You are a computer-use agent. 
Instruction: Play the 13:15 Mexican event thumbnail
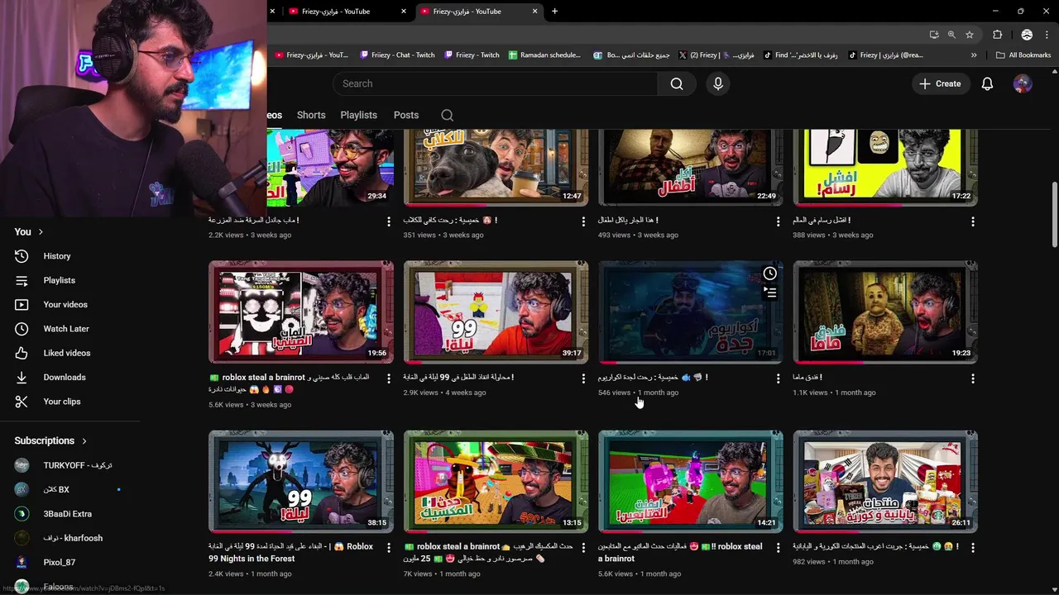[x=496, y=481]
